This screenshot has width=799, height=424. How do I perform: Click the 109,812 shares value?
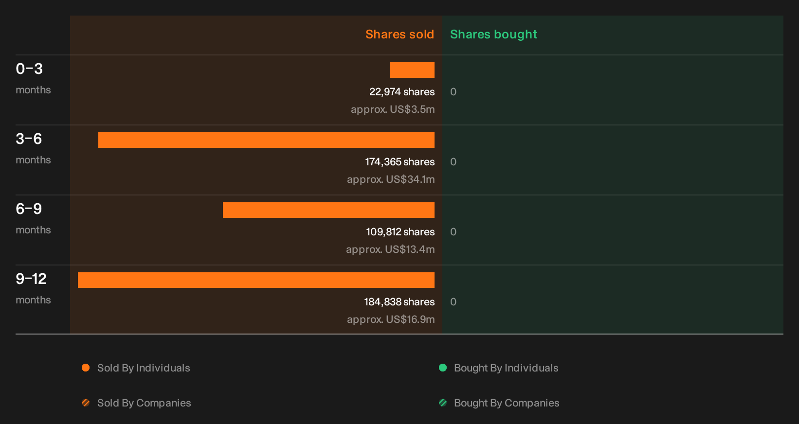pyautogui.click(x=400, y=232)
